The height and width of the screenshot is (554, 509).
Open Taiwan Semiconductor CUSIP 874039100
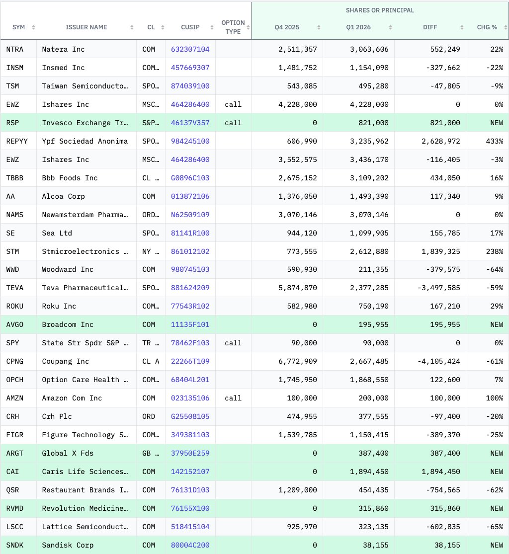(x=190, y=86)
